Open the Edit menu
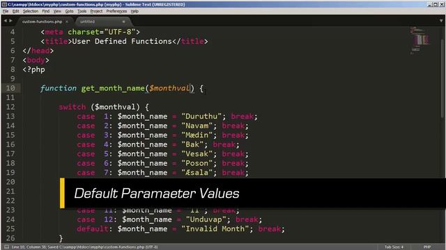The width and height of the screenshot is (446, 250). tap(15, 11)
